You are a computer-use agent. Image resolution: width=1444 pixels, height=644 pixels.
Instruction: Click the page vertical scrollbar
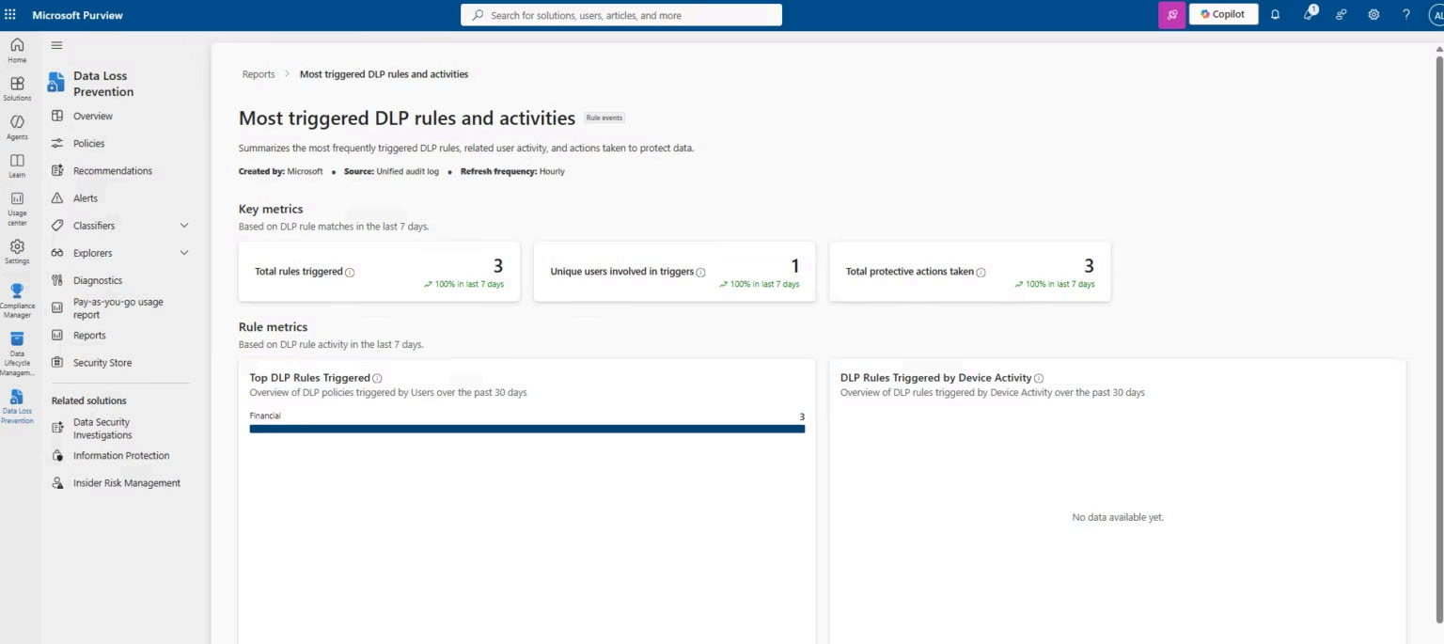(x=1439, y=338)
